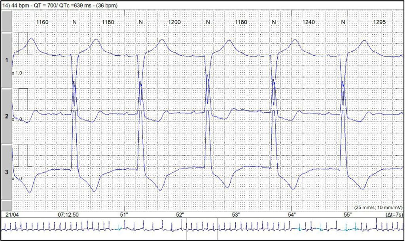Click the calibration pulse of channel 3

[x=23, y=155]
